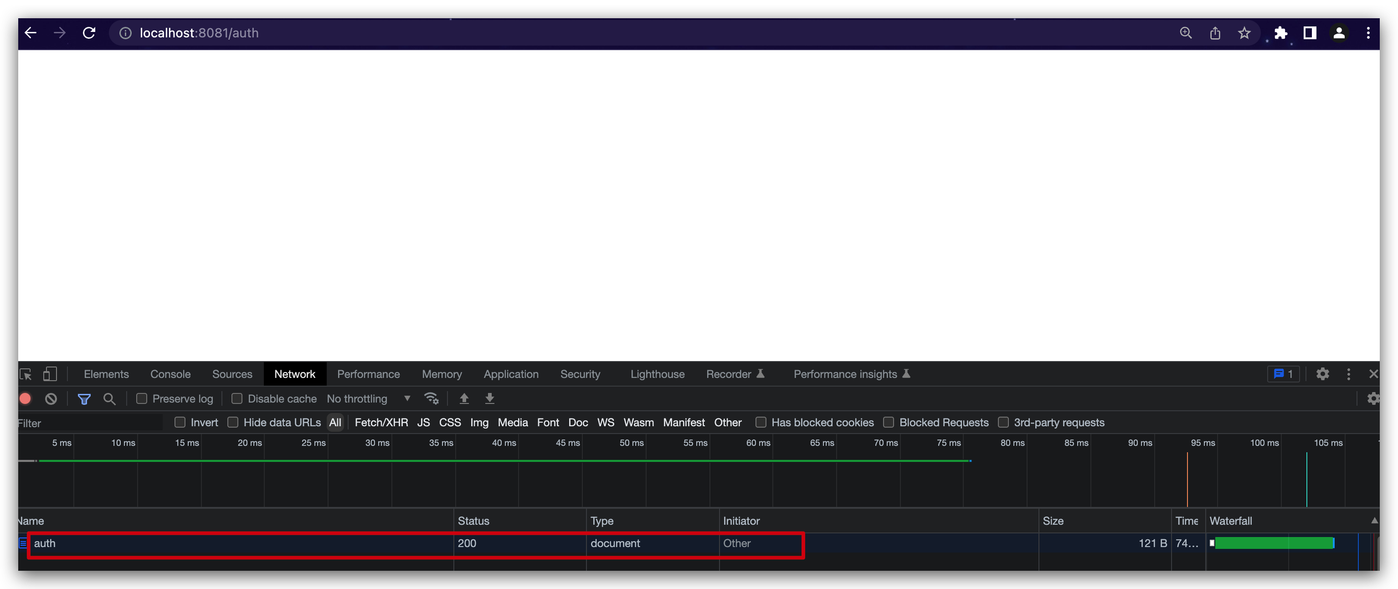
Task: Open Chrome three-dot menu
Action: [x=1368, y=33]
